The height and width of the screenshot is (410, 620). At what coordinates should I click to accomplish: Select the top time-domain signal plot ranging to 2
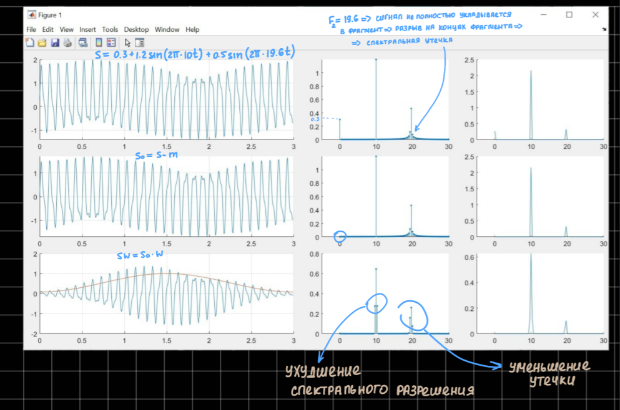click(x=167, y=100)
